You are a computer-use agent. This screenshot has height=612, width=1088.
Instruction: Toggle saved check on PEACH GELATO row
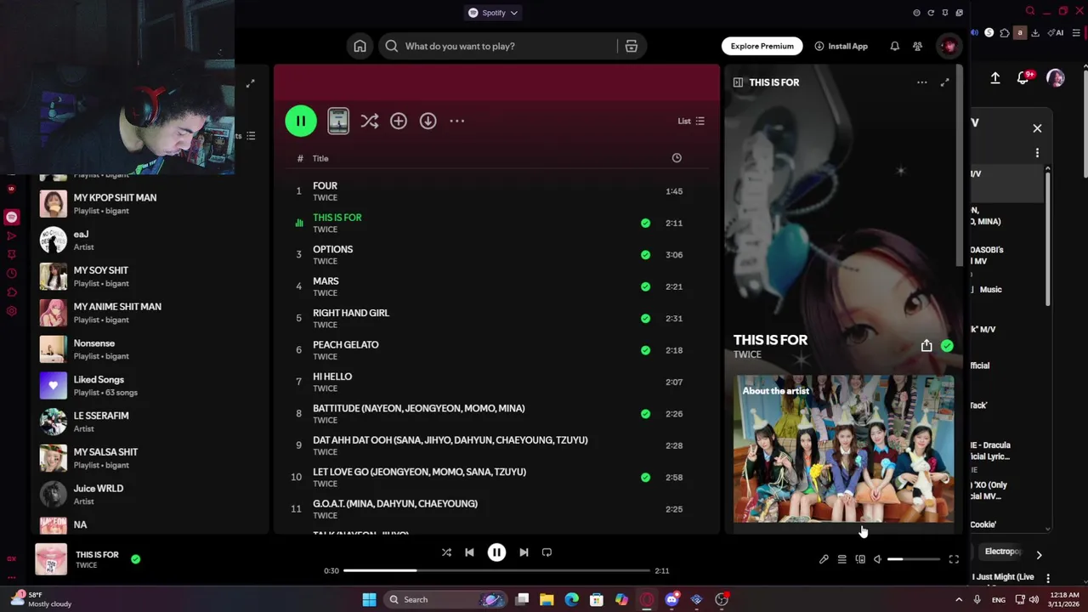tap(645, 350)
